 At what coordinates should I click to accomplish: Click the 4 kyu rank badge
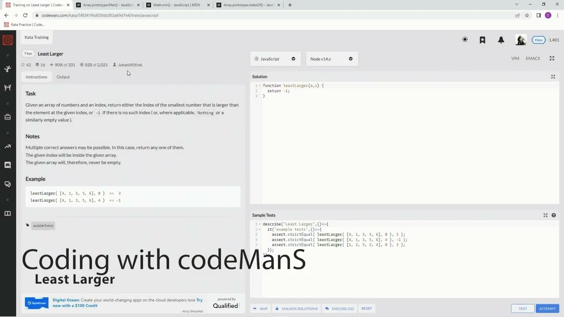(538, 40)
